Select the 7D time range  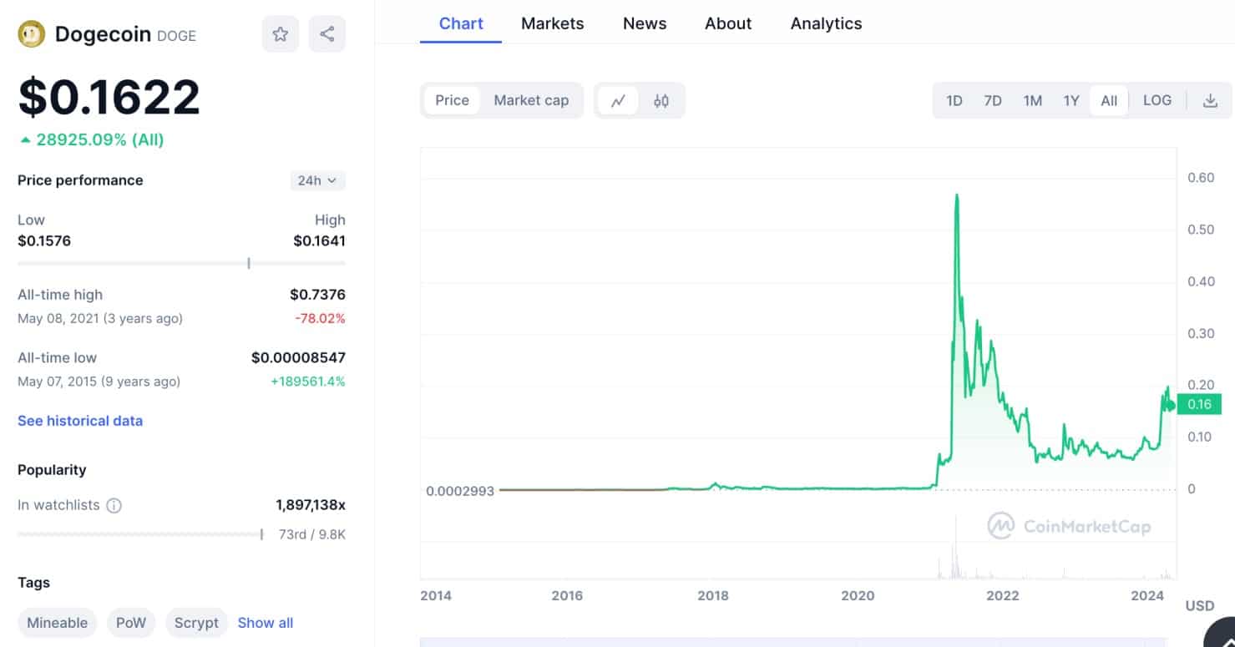(993, 101)
